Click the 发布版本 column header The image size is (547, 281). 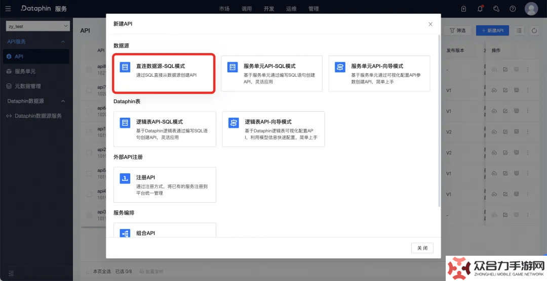pos(455,51)
